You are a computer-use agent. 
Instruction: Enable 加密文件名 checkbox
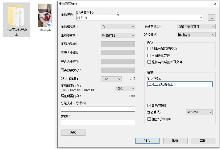(x=149, y=119)
